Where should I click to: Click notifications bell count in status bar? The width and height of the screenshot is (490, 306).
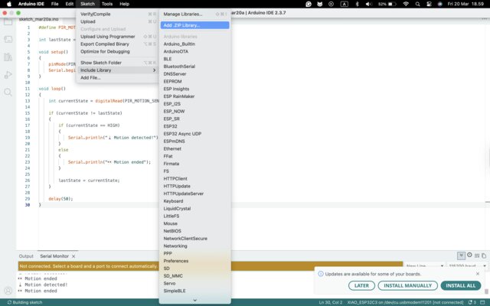point(472,302)
